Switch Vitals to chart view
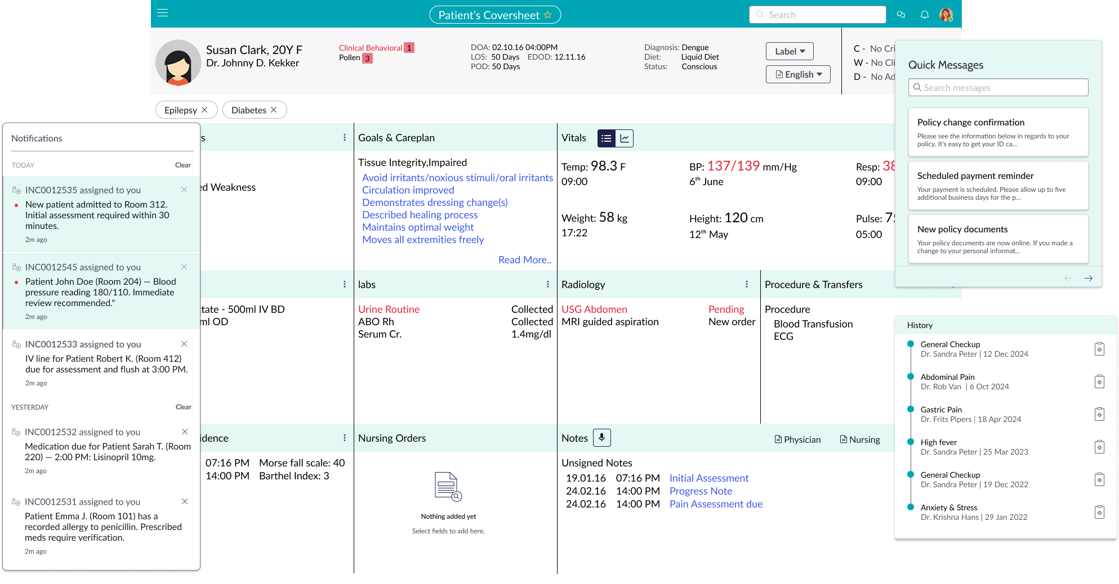This screenshot has height=584, width=1119. click(625, 138)
